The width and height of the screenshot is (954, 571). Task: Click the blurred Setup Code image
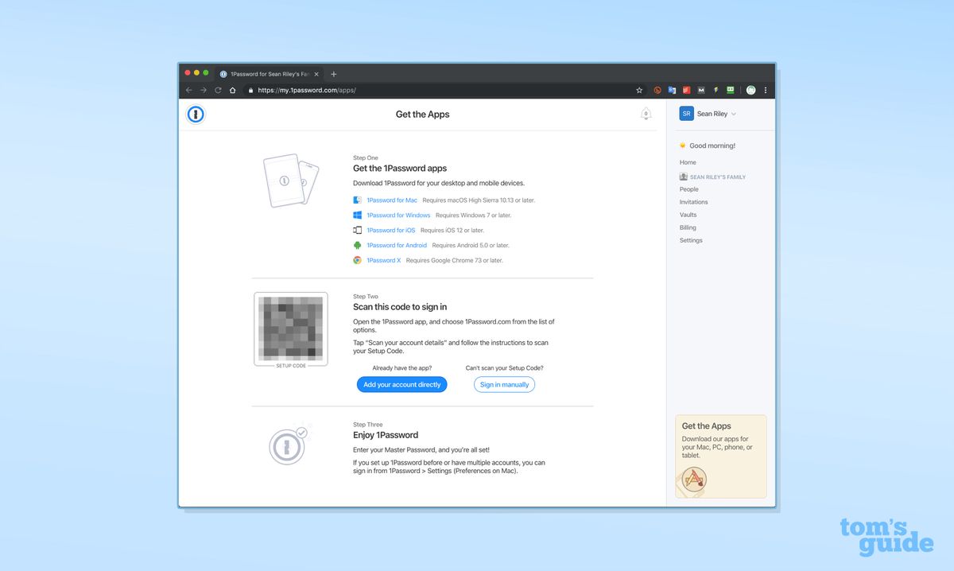[x=291, y=328]
